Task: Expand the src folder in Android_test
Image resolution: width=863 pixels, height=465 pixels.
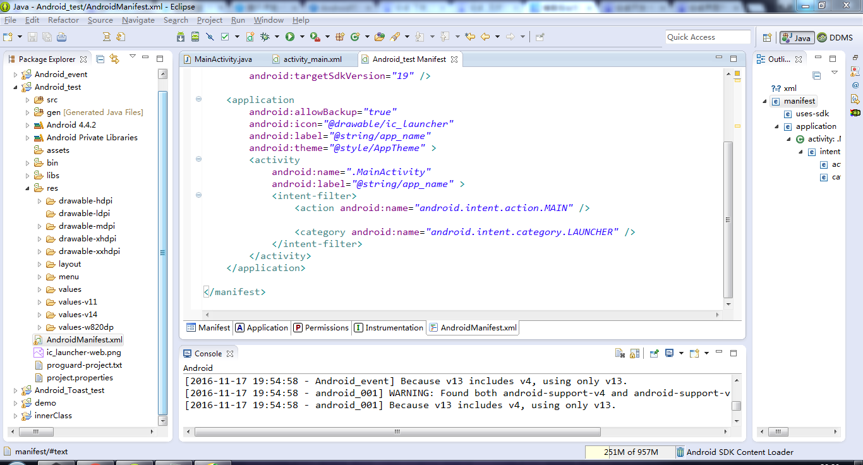Action: [x=27, y=100]
